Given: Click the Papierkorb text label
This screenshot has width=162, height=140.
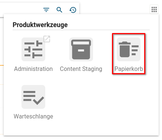Looking at the screenshot, I should (x=129, y=69).
